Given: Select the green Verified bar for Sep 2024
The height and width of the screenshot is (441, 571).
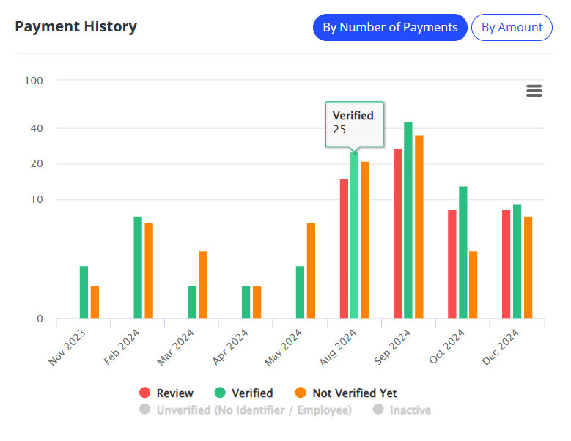Looking at the screenshot, I should click(x=408, y=220).
